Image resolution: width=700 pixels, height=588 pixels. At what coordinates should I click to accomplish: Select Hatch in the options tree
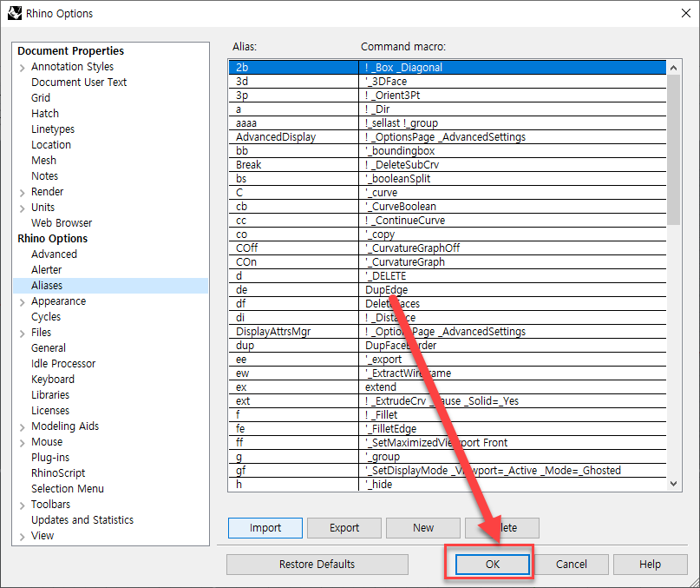click(45, 114)
